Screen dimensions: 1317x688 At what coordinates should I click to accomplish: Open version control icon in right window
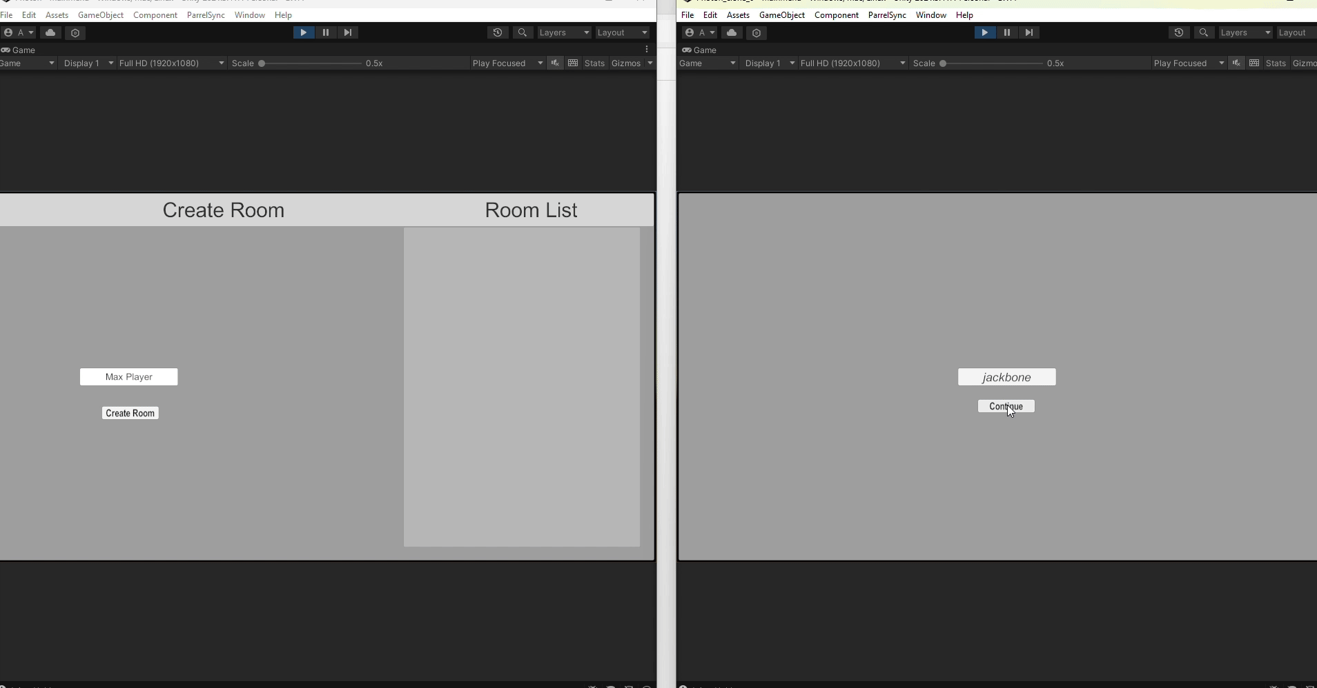tap(757, 32)
